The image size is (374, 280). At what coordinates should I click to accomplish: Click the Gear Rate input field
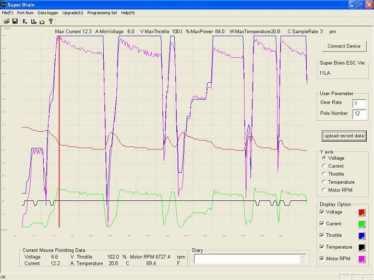tap(359, 104)
